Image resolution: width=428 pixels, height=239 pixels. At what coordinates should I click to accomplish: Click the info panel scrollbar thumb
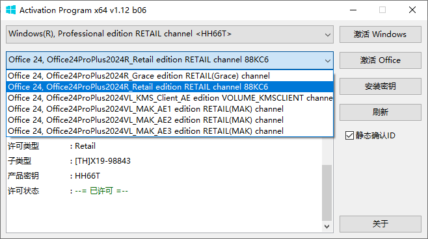[327, 192]
